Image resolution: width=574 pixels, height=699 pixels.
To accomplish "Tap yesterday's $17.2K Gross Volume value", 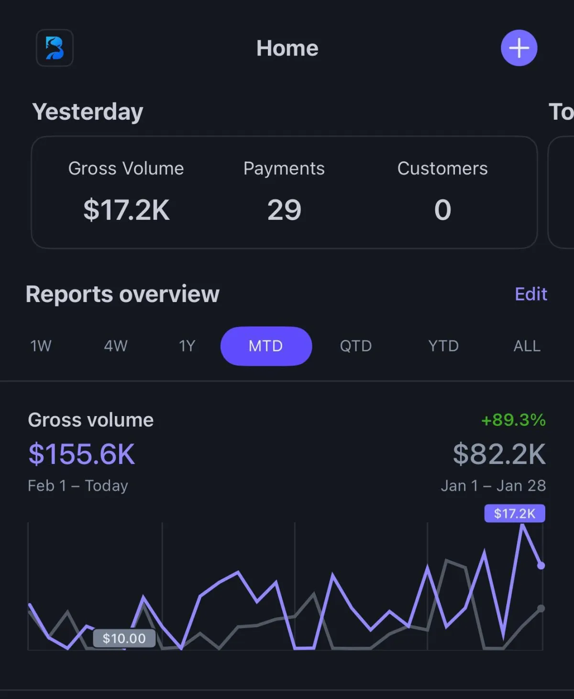I will 126,210.
